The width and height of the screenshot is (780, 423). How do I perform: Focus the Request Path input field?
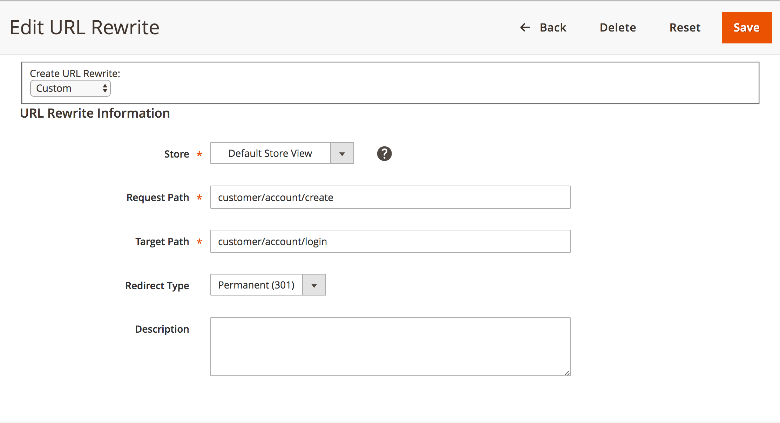pyautogui.click(x=390, y=197)
